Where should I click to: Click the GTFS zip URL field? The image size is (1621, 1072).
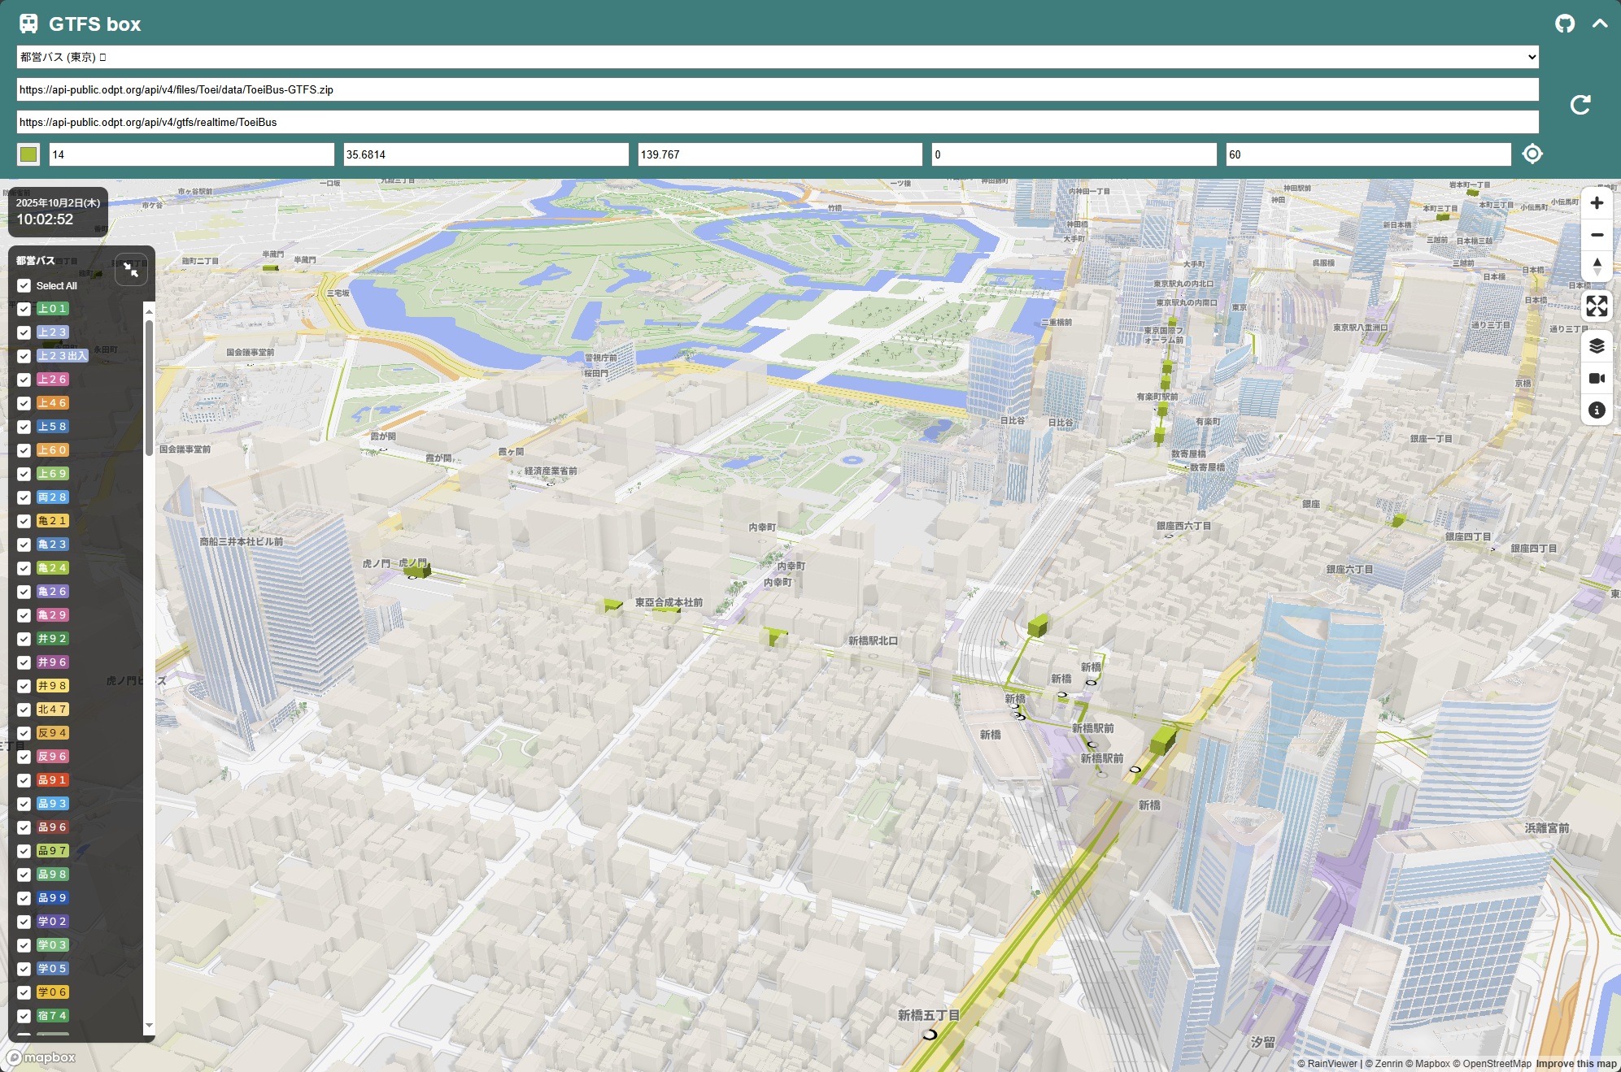point(777,89)
